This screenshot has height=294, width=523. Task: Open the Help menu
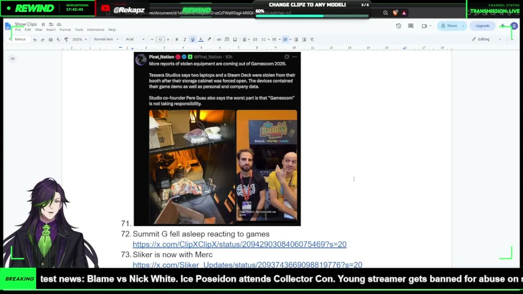(x=112, y=30)
